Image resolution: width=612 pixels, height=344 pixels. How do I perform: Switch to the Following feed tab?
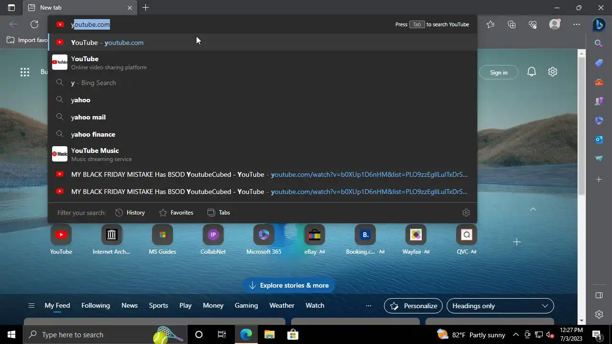pyautogui.click(x=96, y=305)
